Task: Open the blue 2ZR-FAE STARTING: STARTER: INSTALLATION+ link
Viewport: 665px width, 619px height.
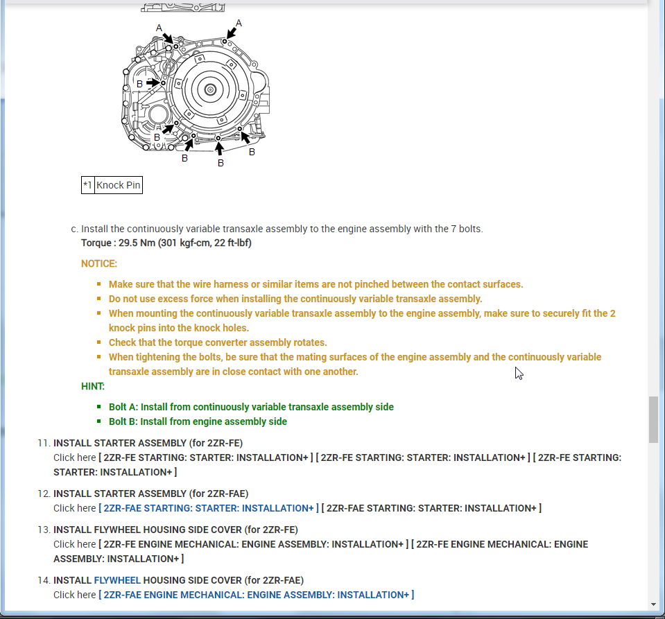Action: (208, 508)
